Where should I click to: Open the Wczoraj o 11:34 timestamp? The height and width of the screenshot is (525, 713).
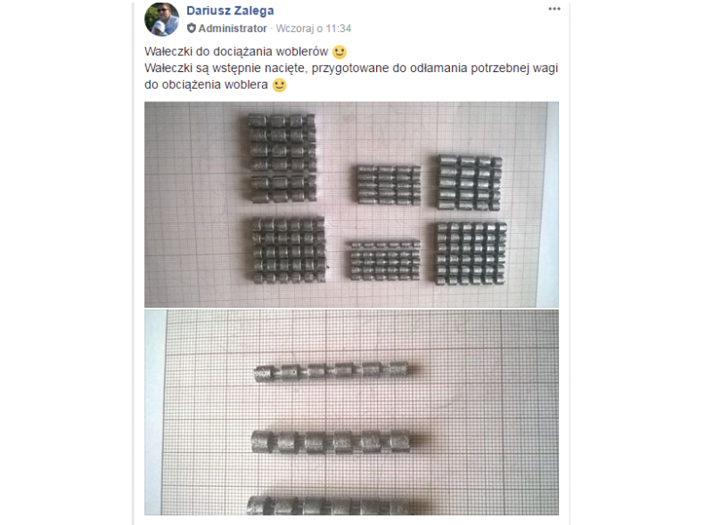coord(314,28)
